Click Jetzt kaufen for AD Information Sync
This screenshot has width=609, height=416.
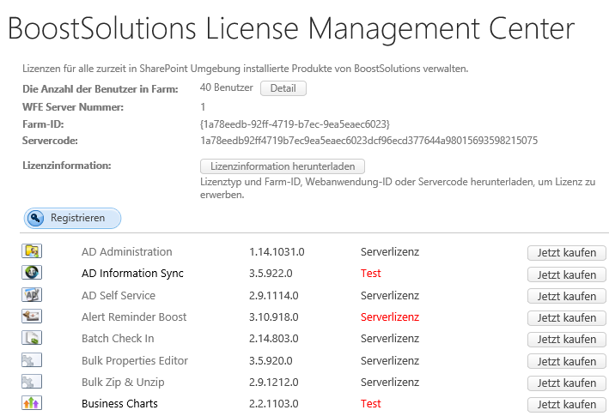[567, 274]
